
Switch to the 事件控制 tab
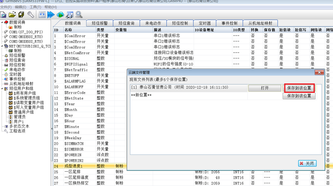click(x=229, y=23)
